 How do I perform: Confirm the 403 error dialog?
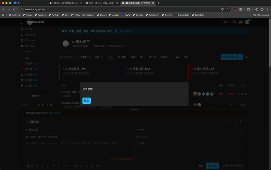86,101
